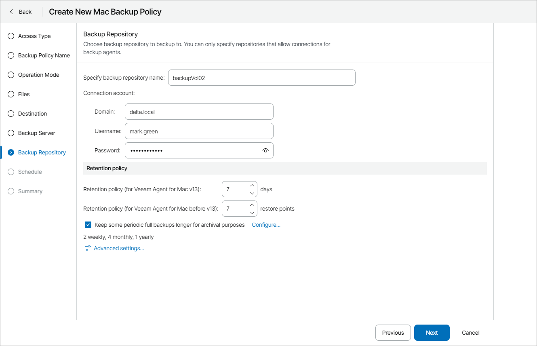537x346 pixels.
Task: Click the Next button
Action: 432,332
